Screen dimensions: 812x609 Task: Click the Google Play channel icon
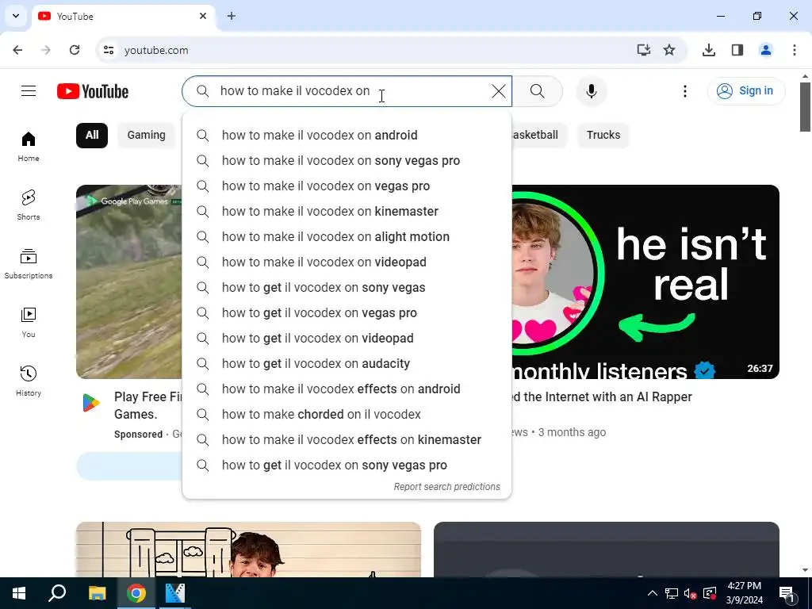[91, 402]
